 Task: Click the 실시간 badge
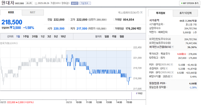75,3
